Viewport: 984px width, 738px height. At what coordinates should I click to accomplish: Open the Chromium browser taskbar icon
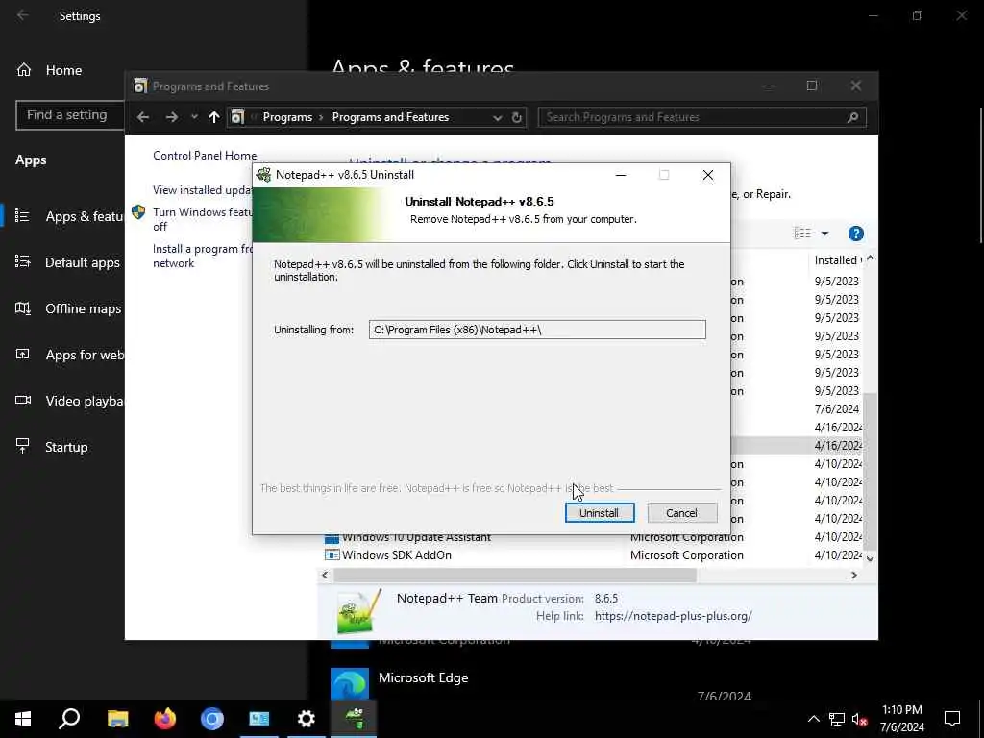point(212,719)
